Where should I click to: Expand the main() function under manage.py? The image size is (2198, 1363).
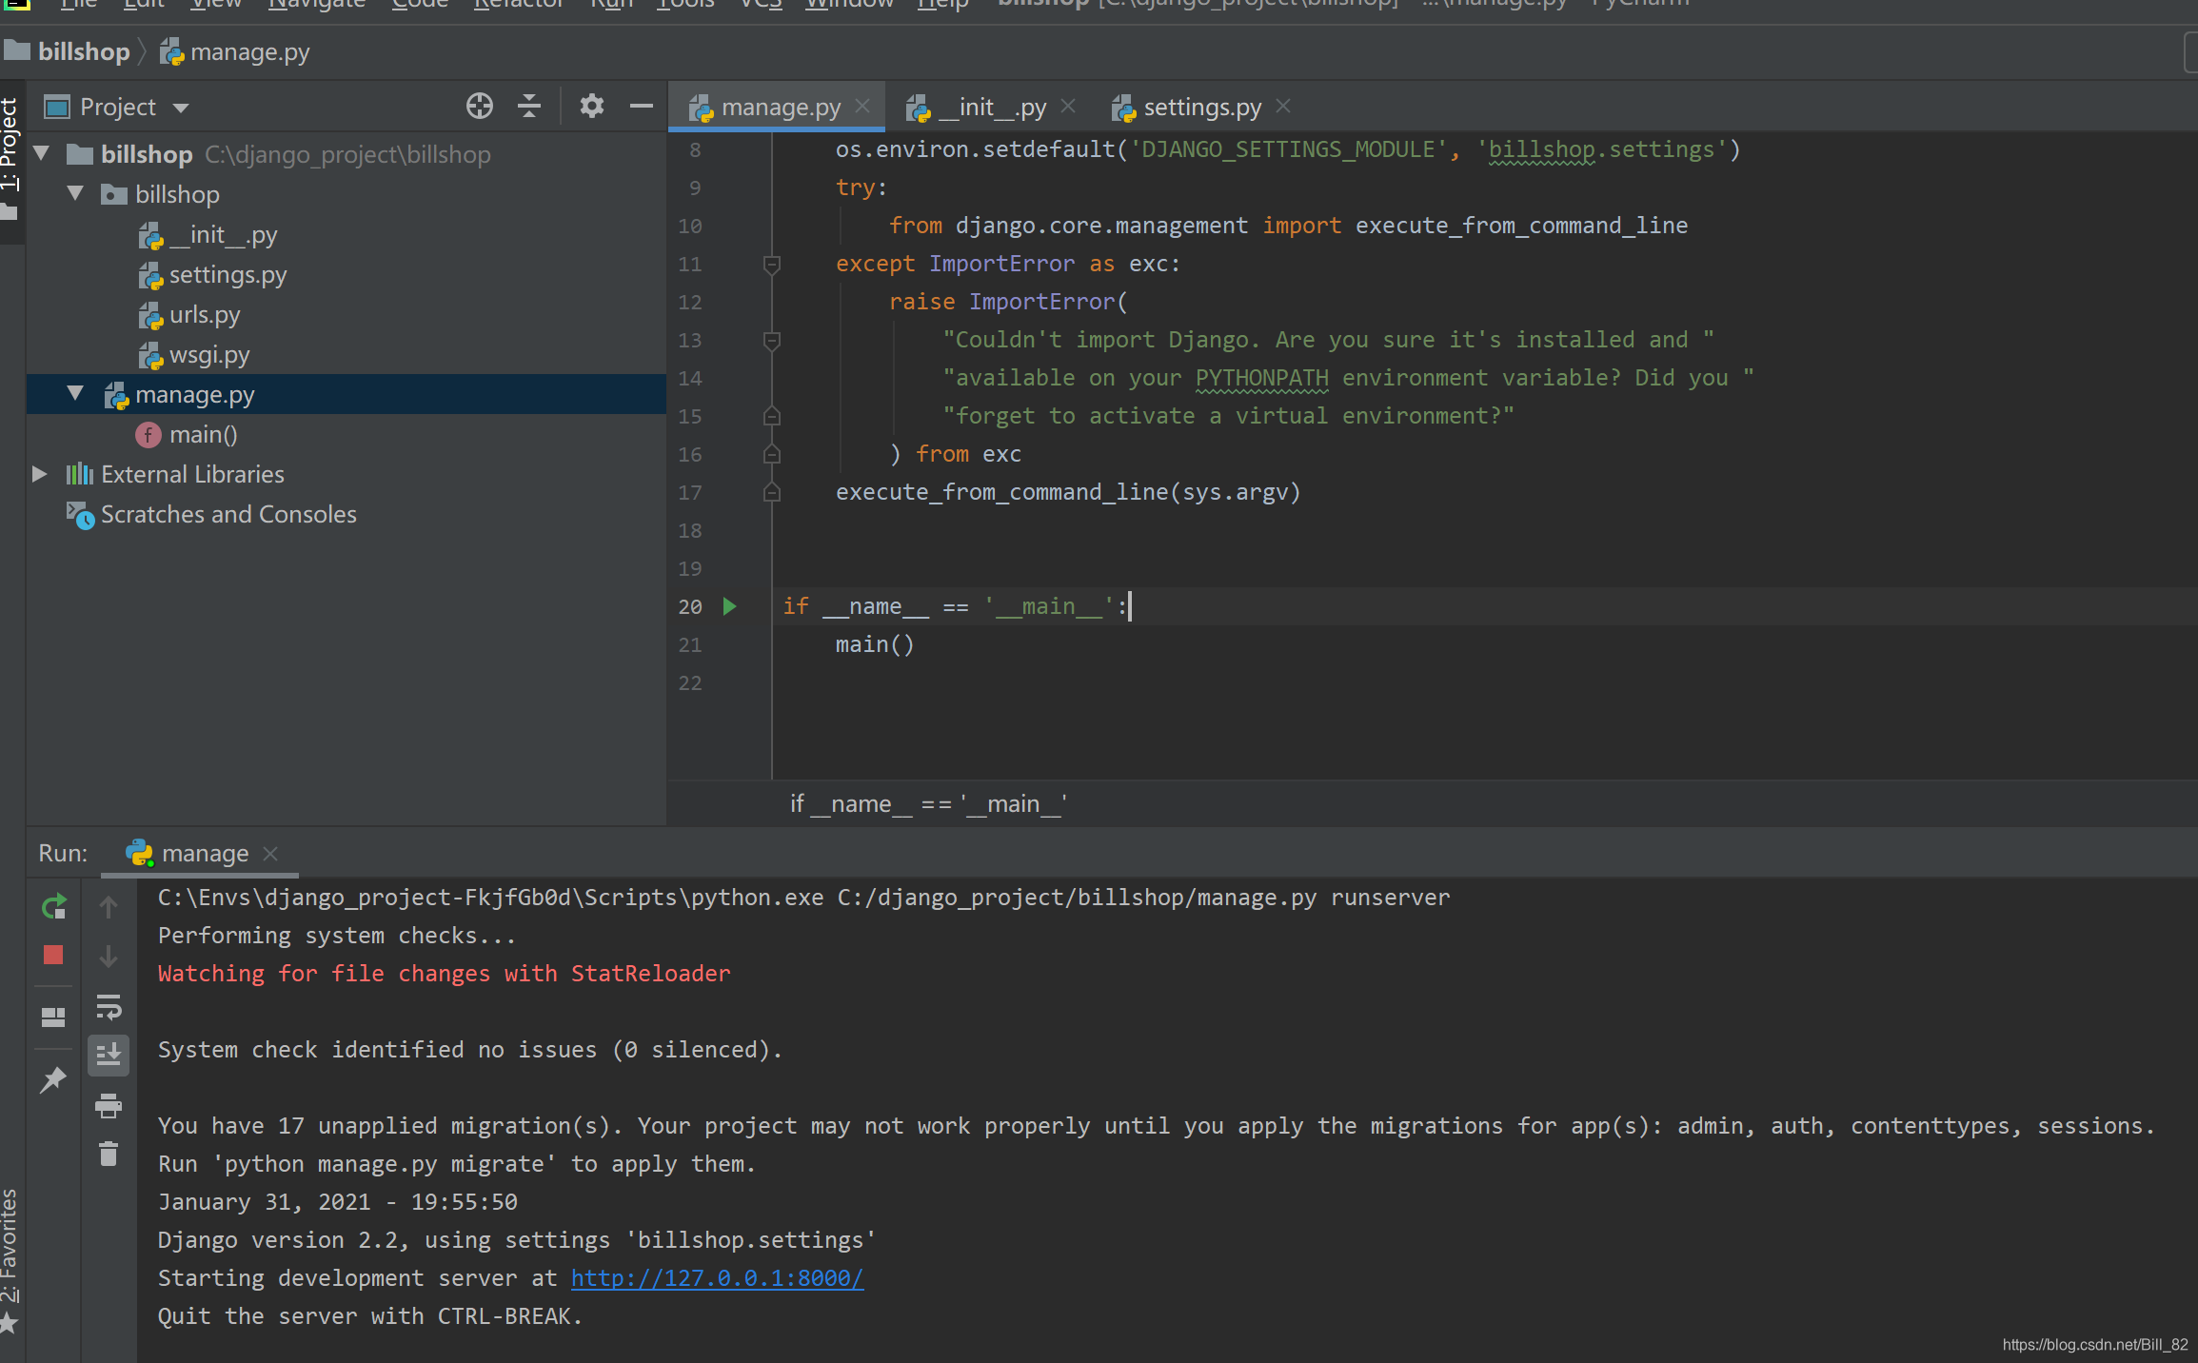click(x=201, y=433)
